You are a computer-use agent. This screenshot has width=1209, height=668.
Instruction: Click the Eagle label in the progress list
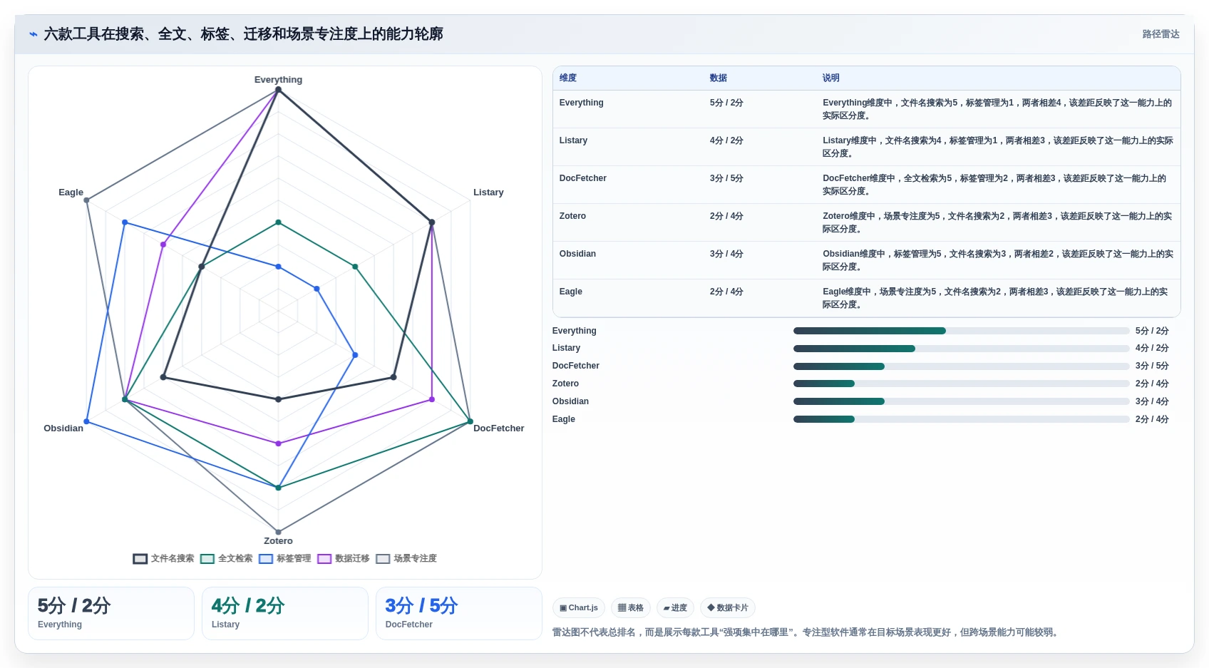563,419
